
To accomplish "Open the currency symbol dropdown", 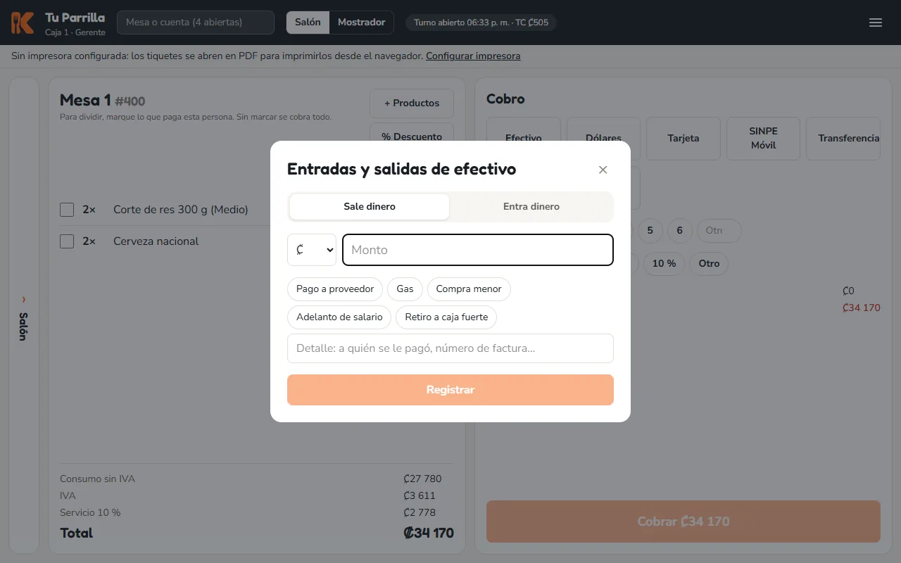I will point(312,250).
